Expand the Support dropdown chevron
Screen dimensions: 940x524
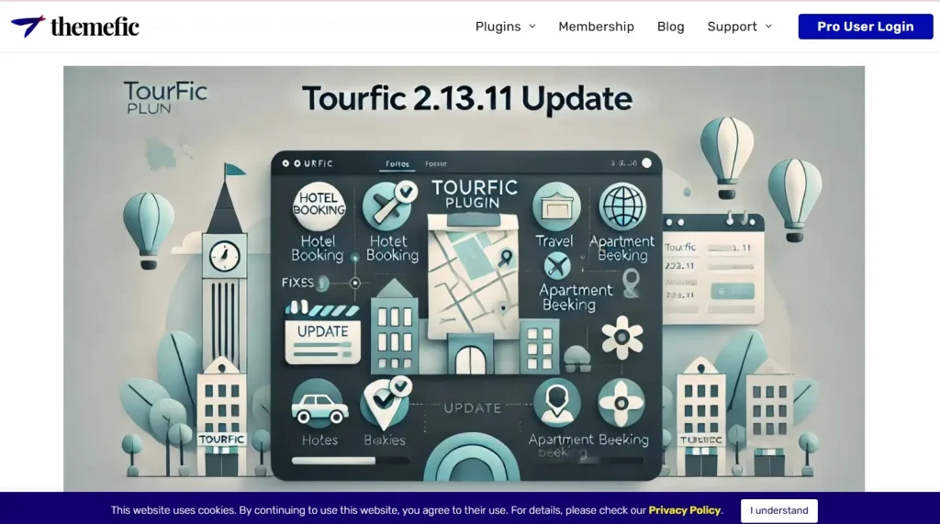pos(768,27)
